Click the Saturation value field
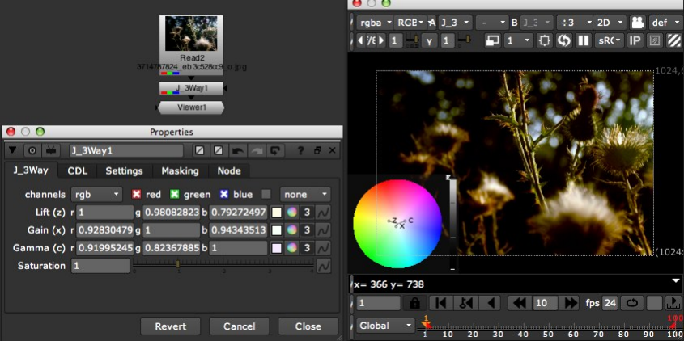Viewport: 684px width, 341px height. pos(100,266)
